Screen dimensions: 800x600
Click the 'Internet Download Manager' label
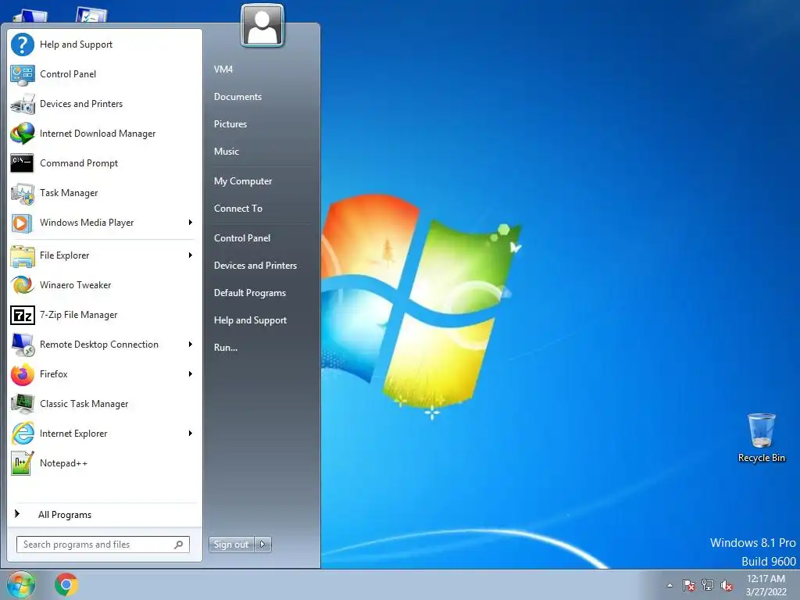[98, 134]
